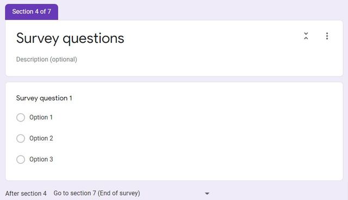The image size is (348, 200).
Task: Click the 'Option 1' label text
Action: (x=41, y=117)
